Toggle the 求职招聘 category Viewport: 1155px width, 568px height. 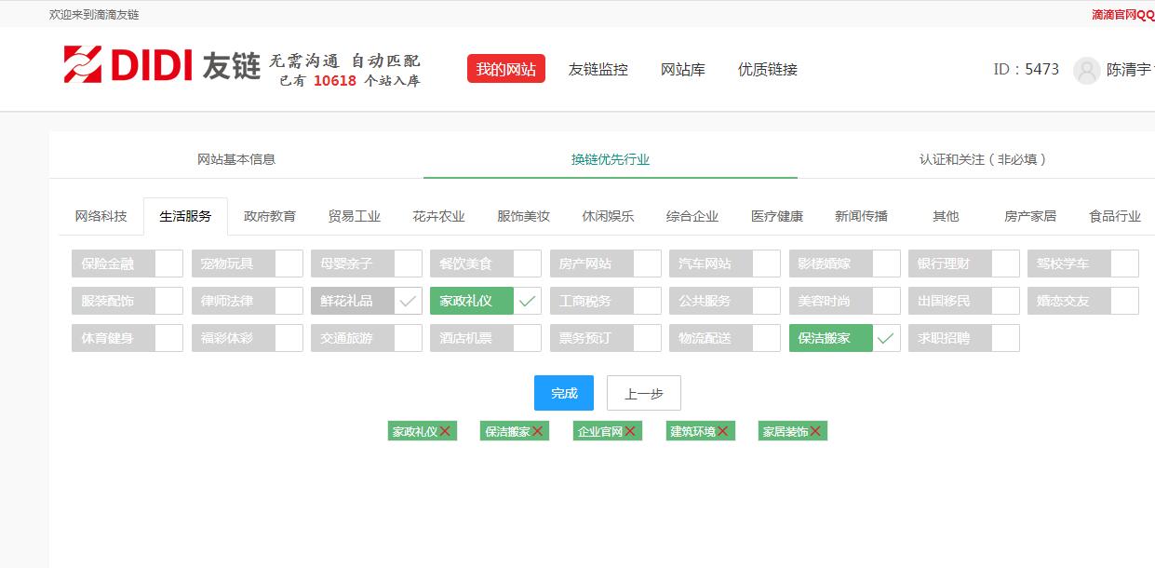pos(964,338)
